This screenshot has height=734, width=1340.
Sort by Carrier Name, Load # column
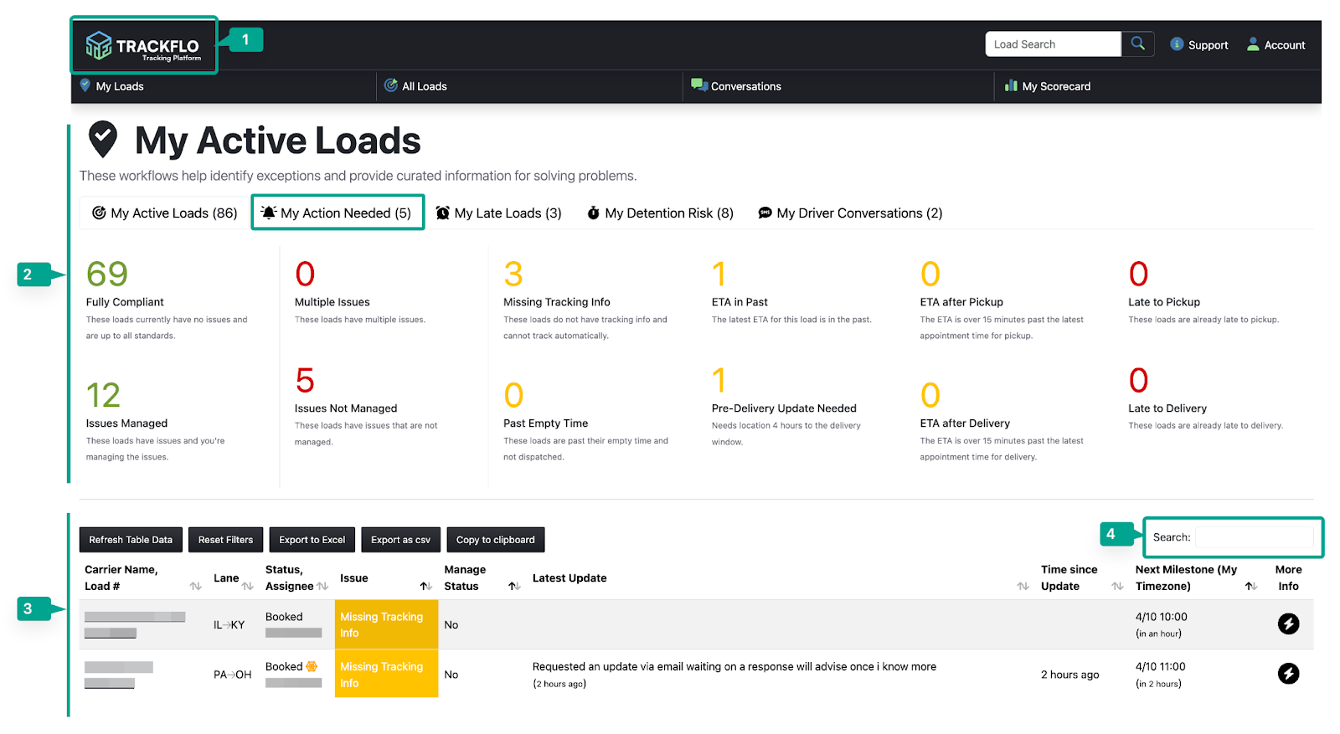click(x=195, y=586)
